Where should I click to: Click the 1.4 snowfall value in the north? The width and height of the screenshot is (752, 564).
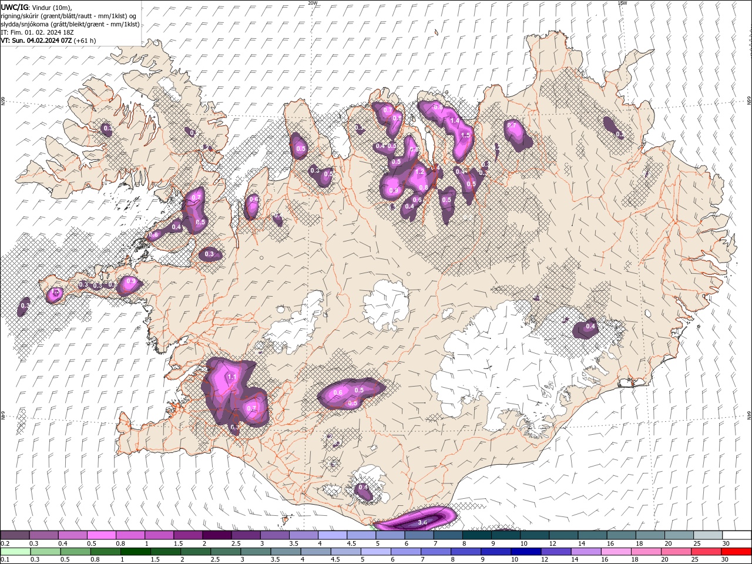[x=454, y=120]
